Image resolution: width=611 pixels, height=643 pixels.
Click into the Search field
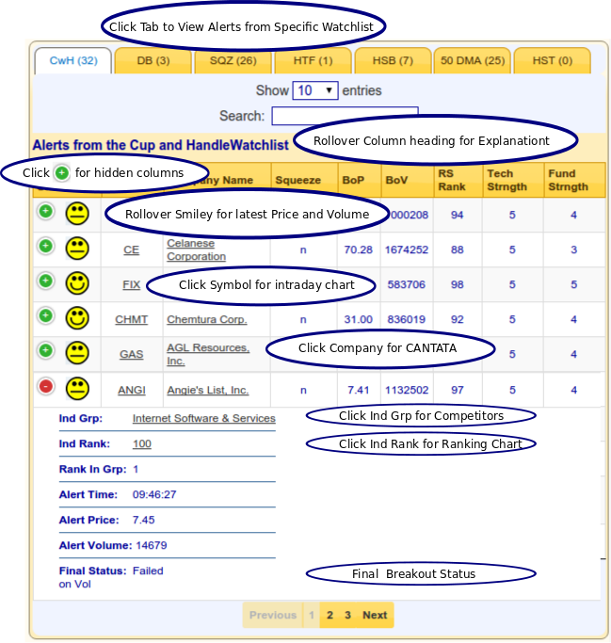345,116
